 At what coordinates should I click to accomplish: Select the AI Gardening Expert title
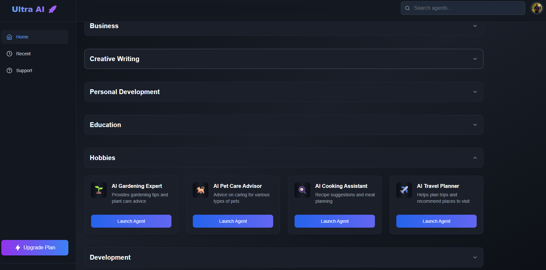(137, 186)
